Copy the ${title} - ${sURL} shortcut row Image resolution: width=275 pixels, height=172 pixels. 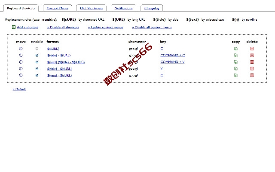coord(236,69)
